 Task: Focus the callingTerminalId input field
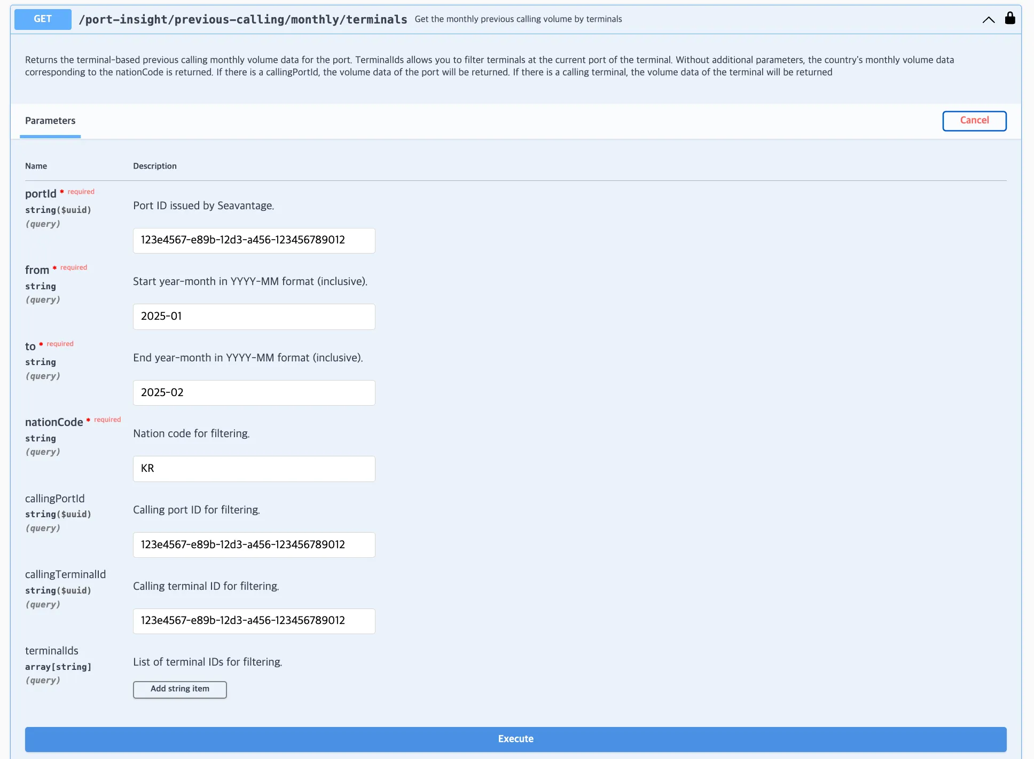[x=254, y=621]
